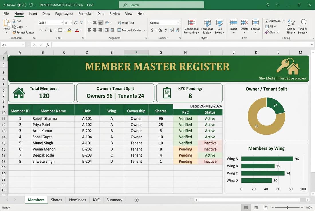315x211 pixels.
Task: Click the Cut scissors icon
Action: [14, 21]
